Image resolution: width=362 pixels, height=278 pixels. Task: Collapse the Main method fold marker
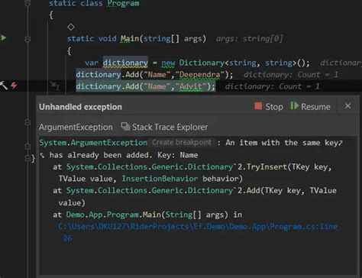[27, 39]
